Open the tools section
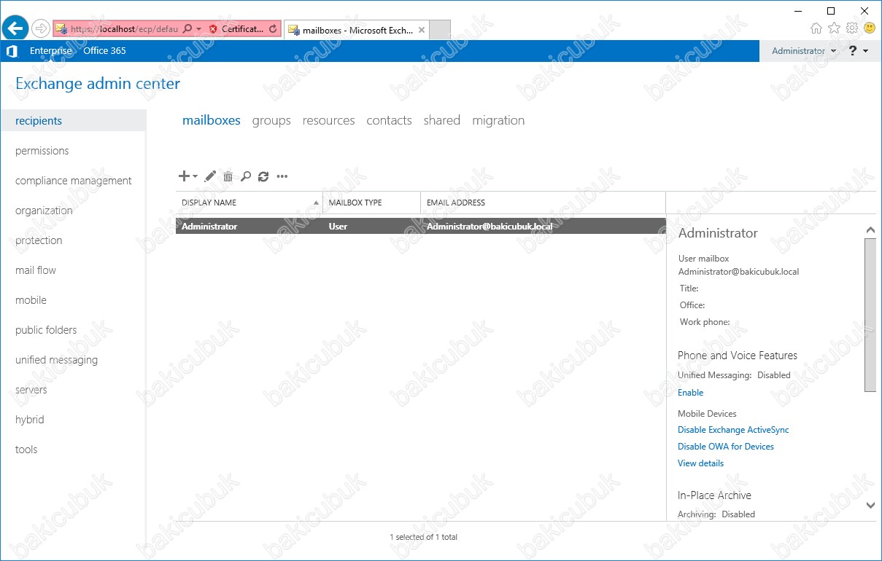The width and height of the screenshot is (882, 561). click(x=26, y=450)
